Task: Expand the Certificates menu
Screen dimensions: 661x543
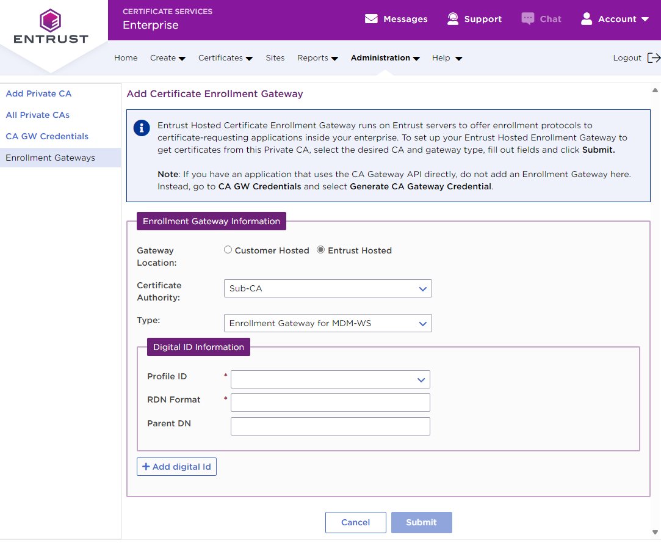Action: tap(225, 58)
